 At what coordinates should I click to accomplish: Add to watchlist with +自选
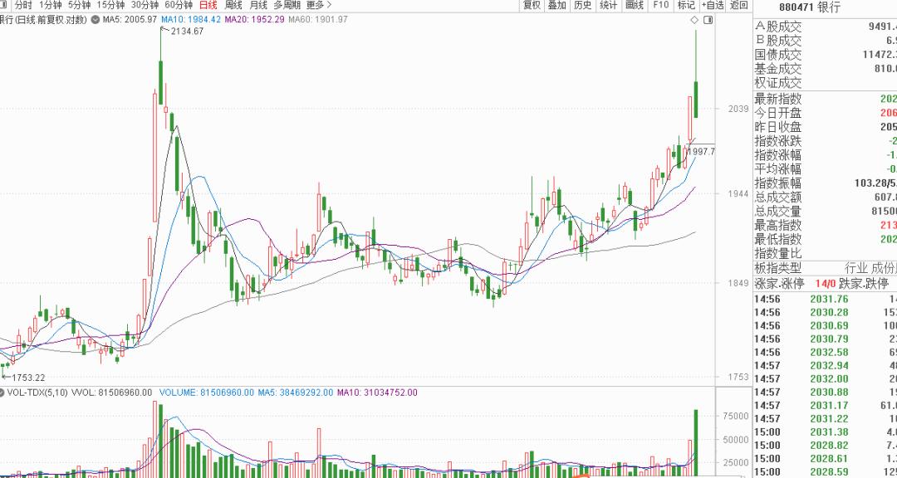coord(713,5)
